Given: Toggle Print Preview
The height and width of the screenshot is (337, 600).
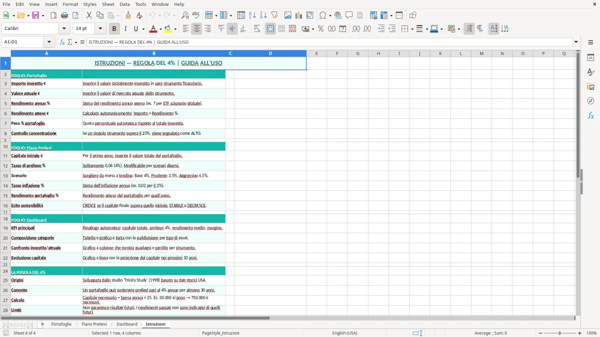Looking at the screenshot, I should pos(75,15).
